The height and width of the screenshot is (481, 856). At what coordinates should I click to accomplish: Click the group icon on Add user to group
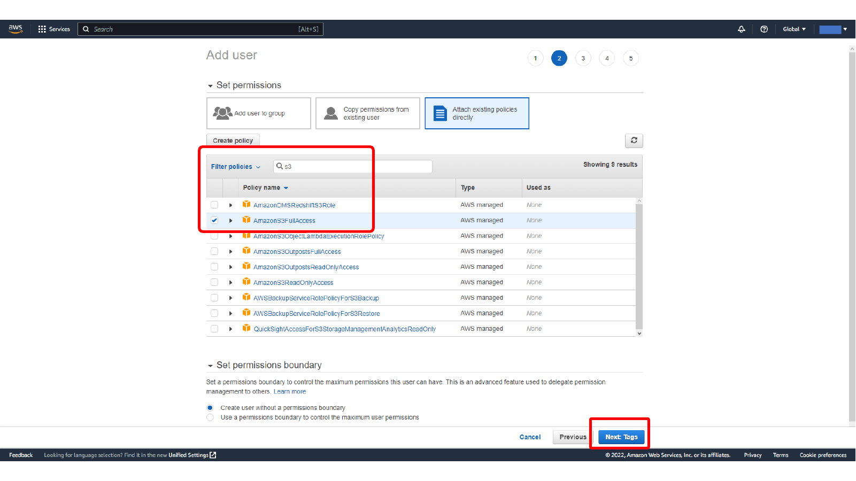[222, 113]
